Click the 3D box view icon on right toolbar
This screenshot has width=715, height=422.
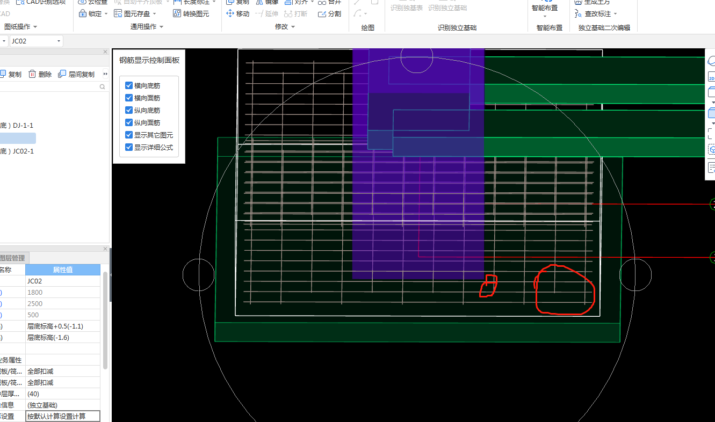pyautogui.click(x=712, y=113)
